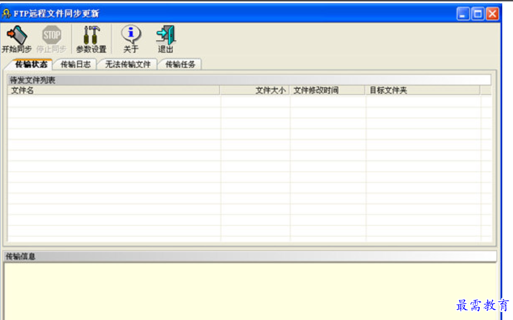Exit via the 退出 door icon

(166, 39)
